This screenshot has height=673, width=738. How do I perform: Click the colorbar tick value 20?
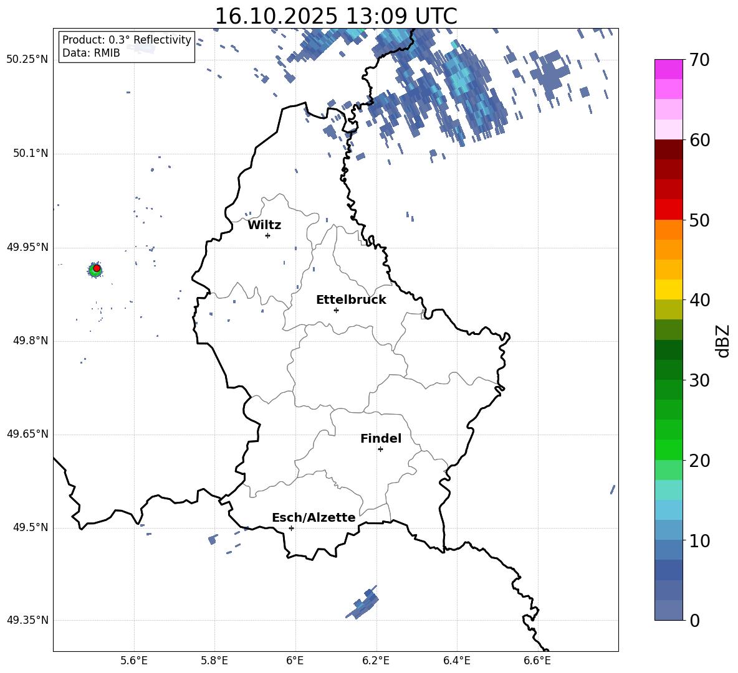pos(699,461)
